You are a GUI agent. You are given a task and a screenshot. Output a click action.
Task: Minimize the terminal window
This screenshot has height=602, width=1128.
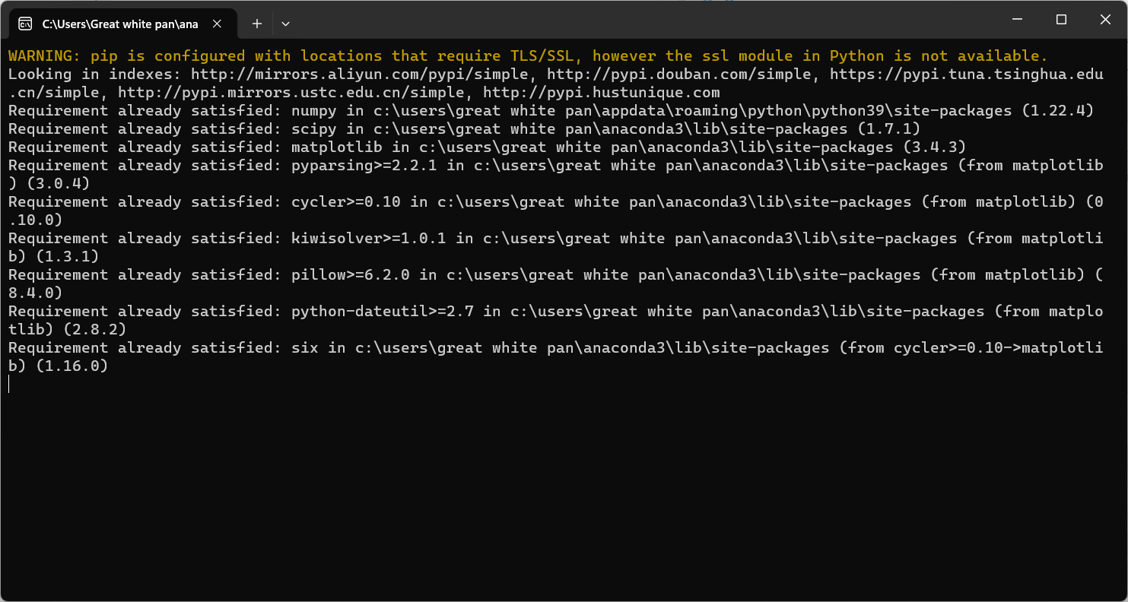click(1017, 20)
